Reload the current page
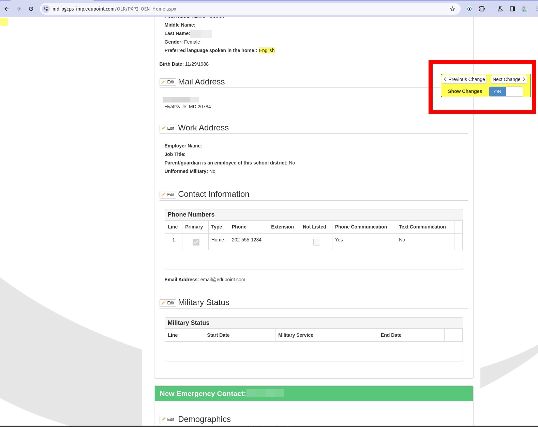The image size is (538, 427). (31, 9)
